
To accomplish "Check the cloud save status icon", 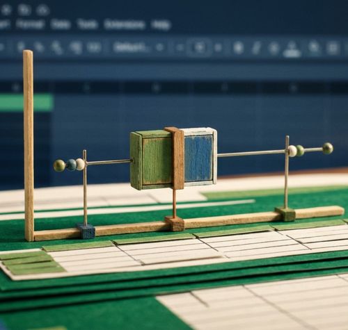I will coord(42,10).
